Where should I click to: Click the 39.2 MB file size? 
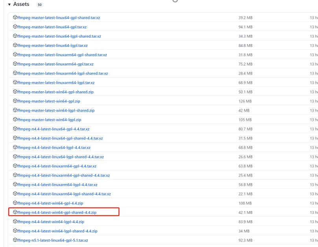(246, 18)
